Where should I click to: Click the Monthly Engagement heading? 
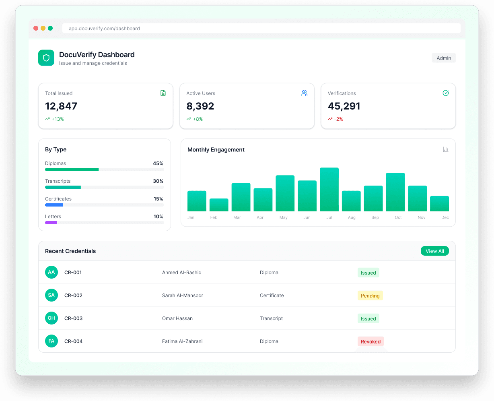click(x=216, y=150)
